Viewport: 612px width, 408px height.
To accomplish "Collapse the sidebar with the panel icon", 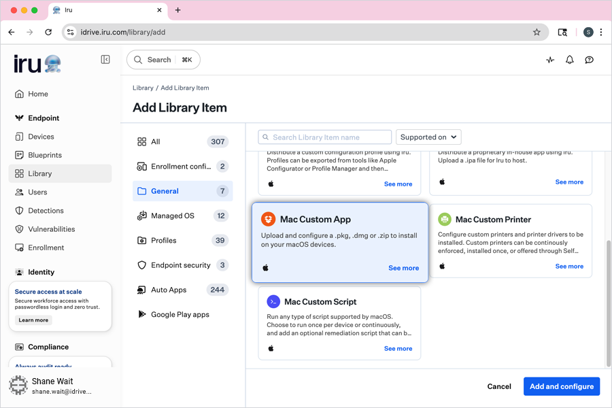I will [x=105, y=60].
